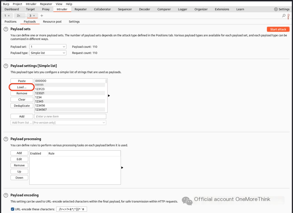Click the Load ... button
The height and width of the screenshot is (213, 293).
(x=22, y=87)
